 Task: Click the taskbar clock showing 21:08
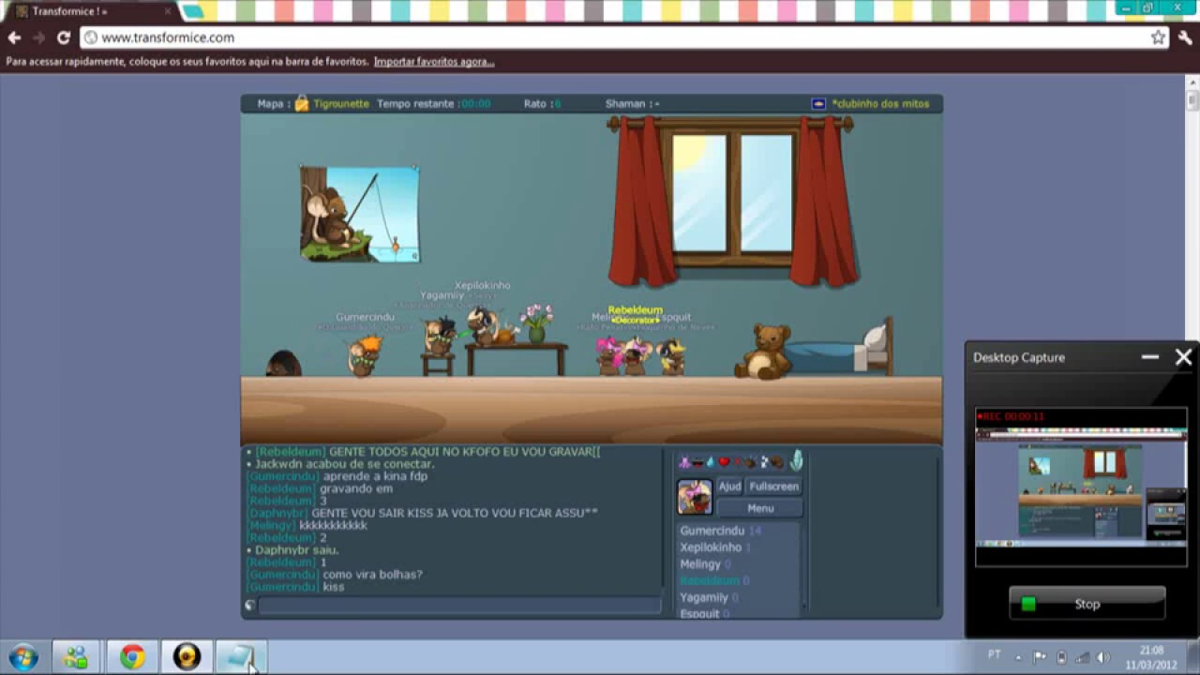pyautogui.click(x=1151, y=656)
